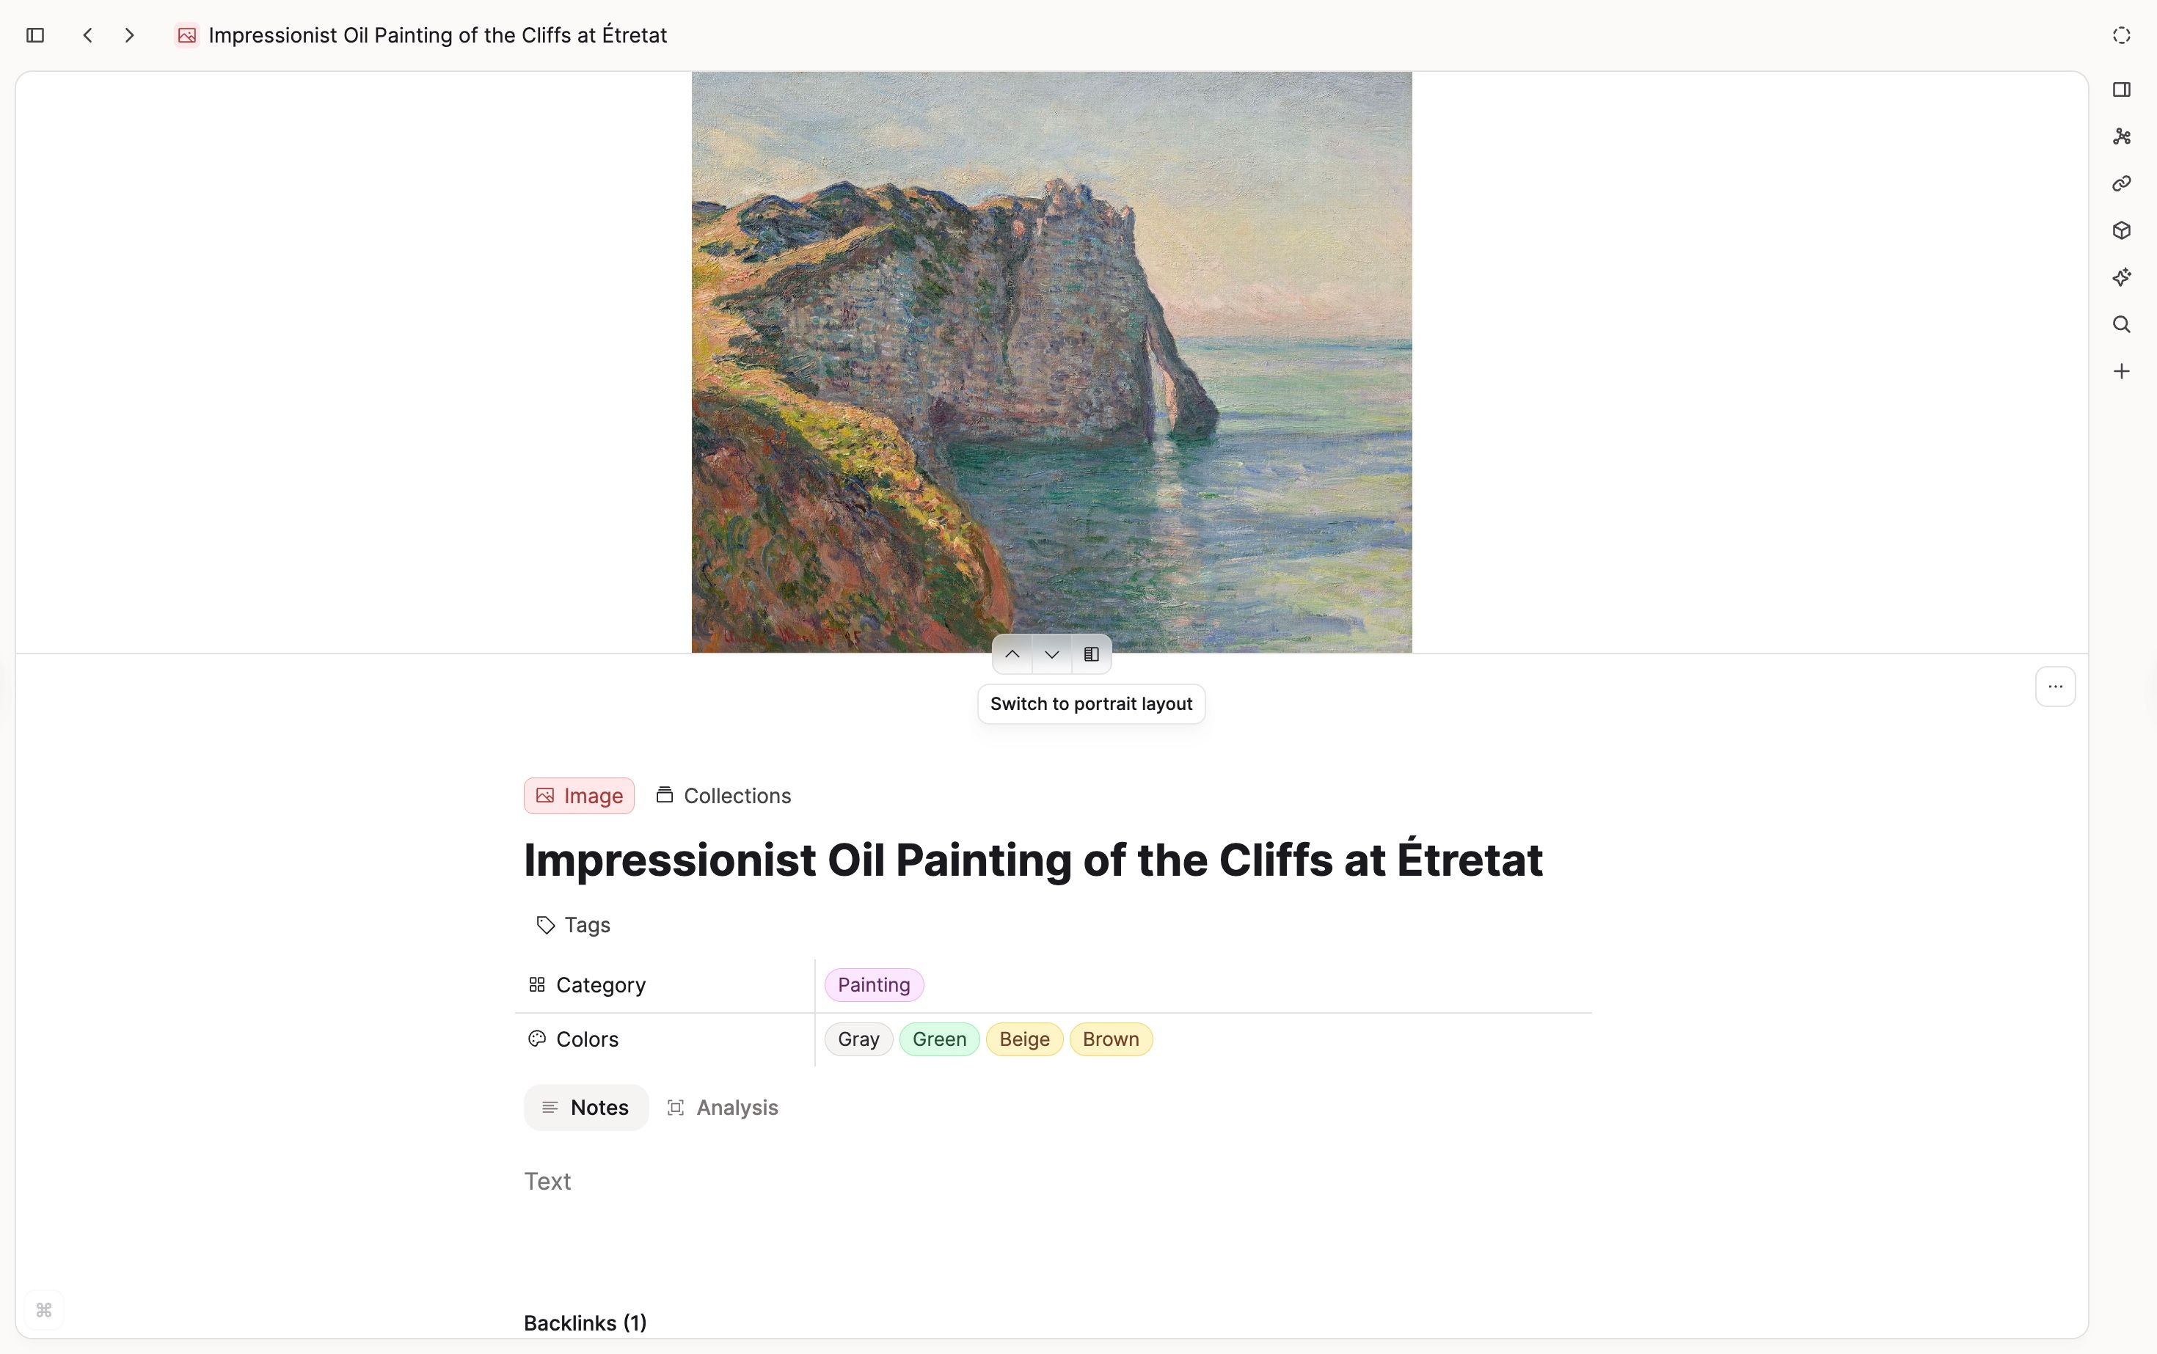This screenshot has width=2157, height=1354.
Task: Click the Collections button
Action: click(x=724, y=796)
